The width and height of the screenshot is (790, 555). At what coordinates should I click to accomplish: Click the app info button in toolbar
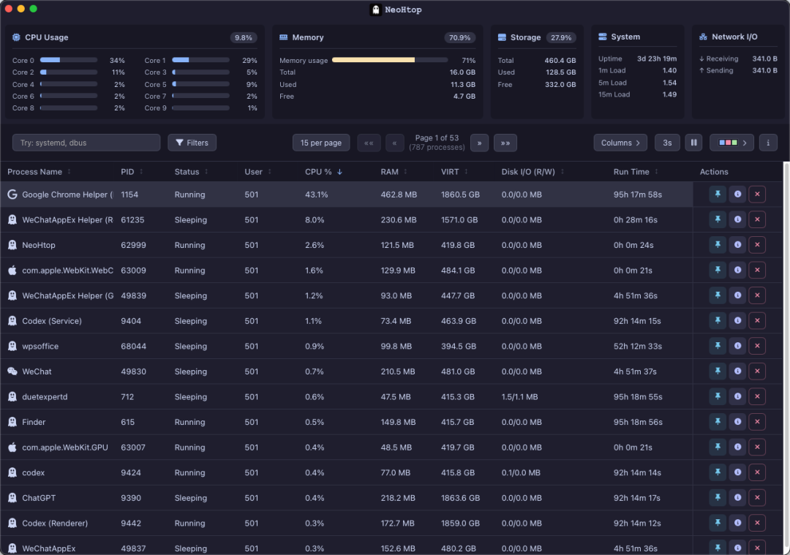point(768,143)
